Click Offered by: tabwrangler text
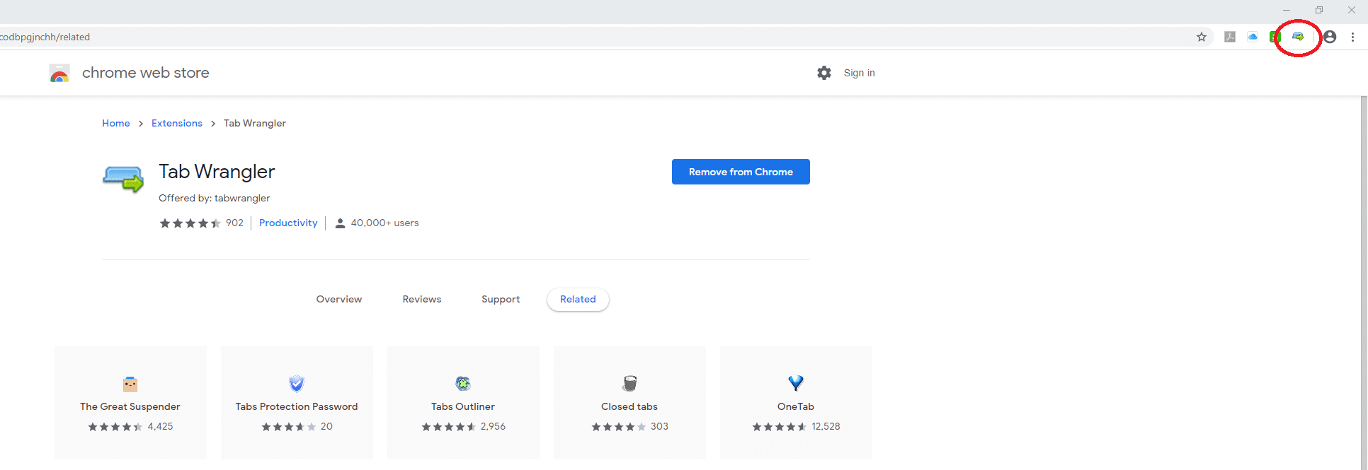 (215, 198)
